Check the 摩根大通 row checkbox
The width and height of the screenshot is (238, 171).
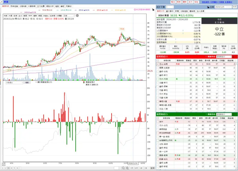tap(158, 101)
